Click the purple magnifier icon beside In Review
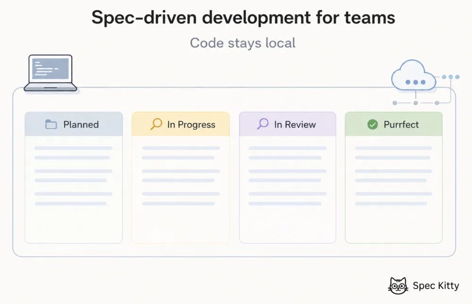Viewport: 472px width, 304px height. click(x=263, y=124)
